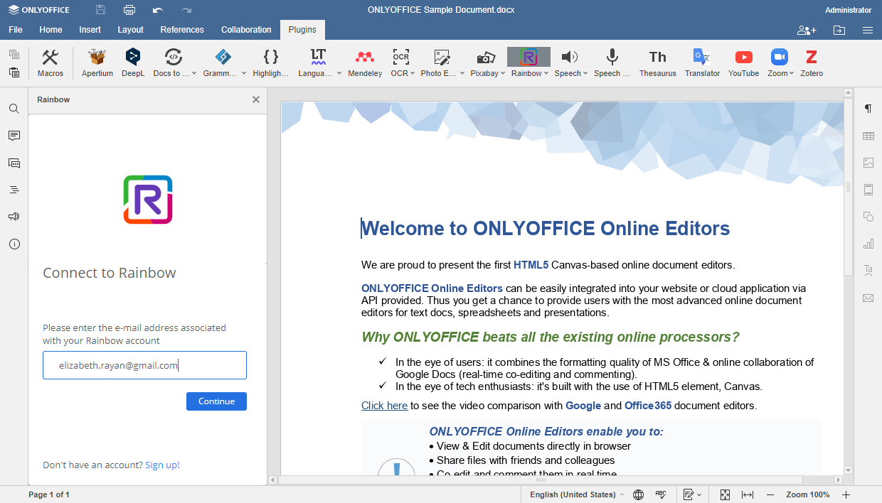
Task: Click the Office365 link in the document
Action: point(648,406)
